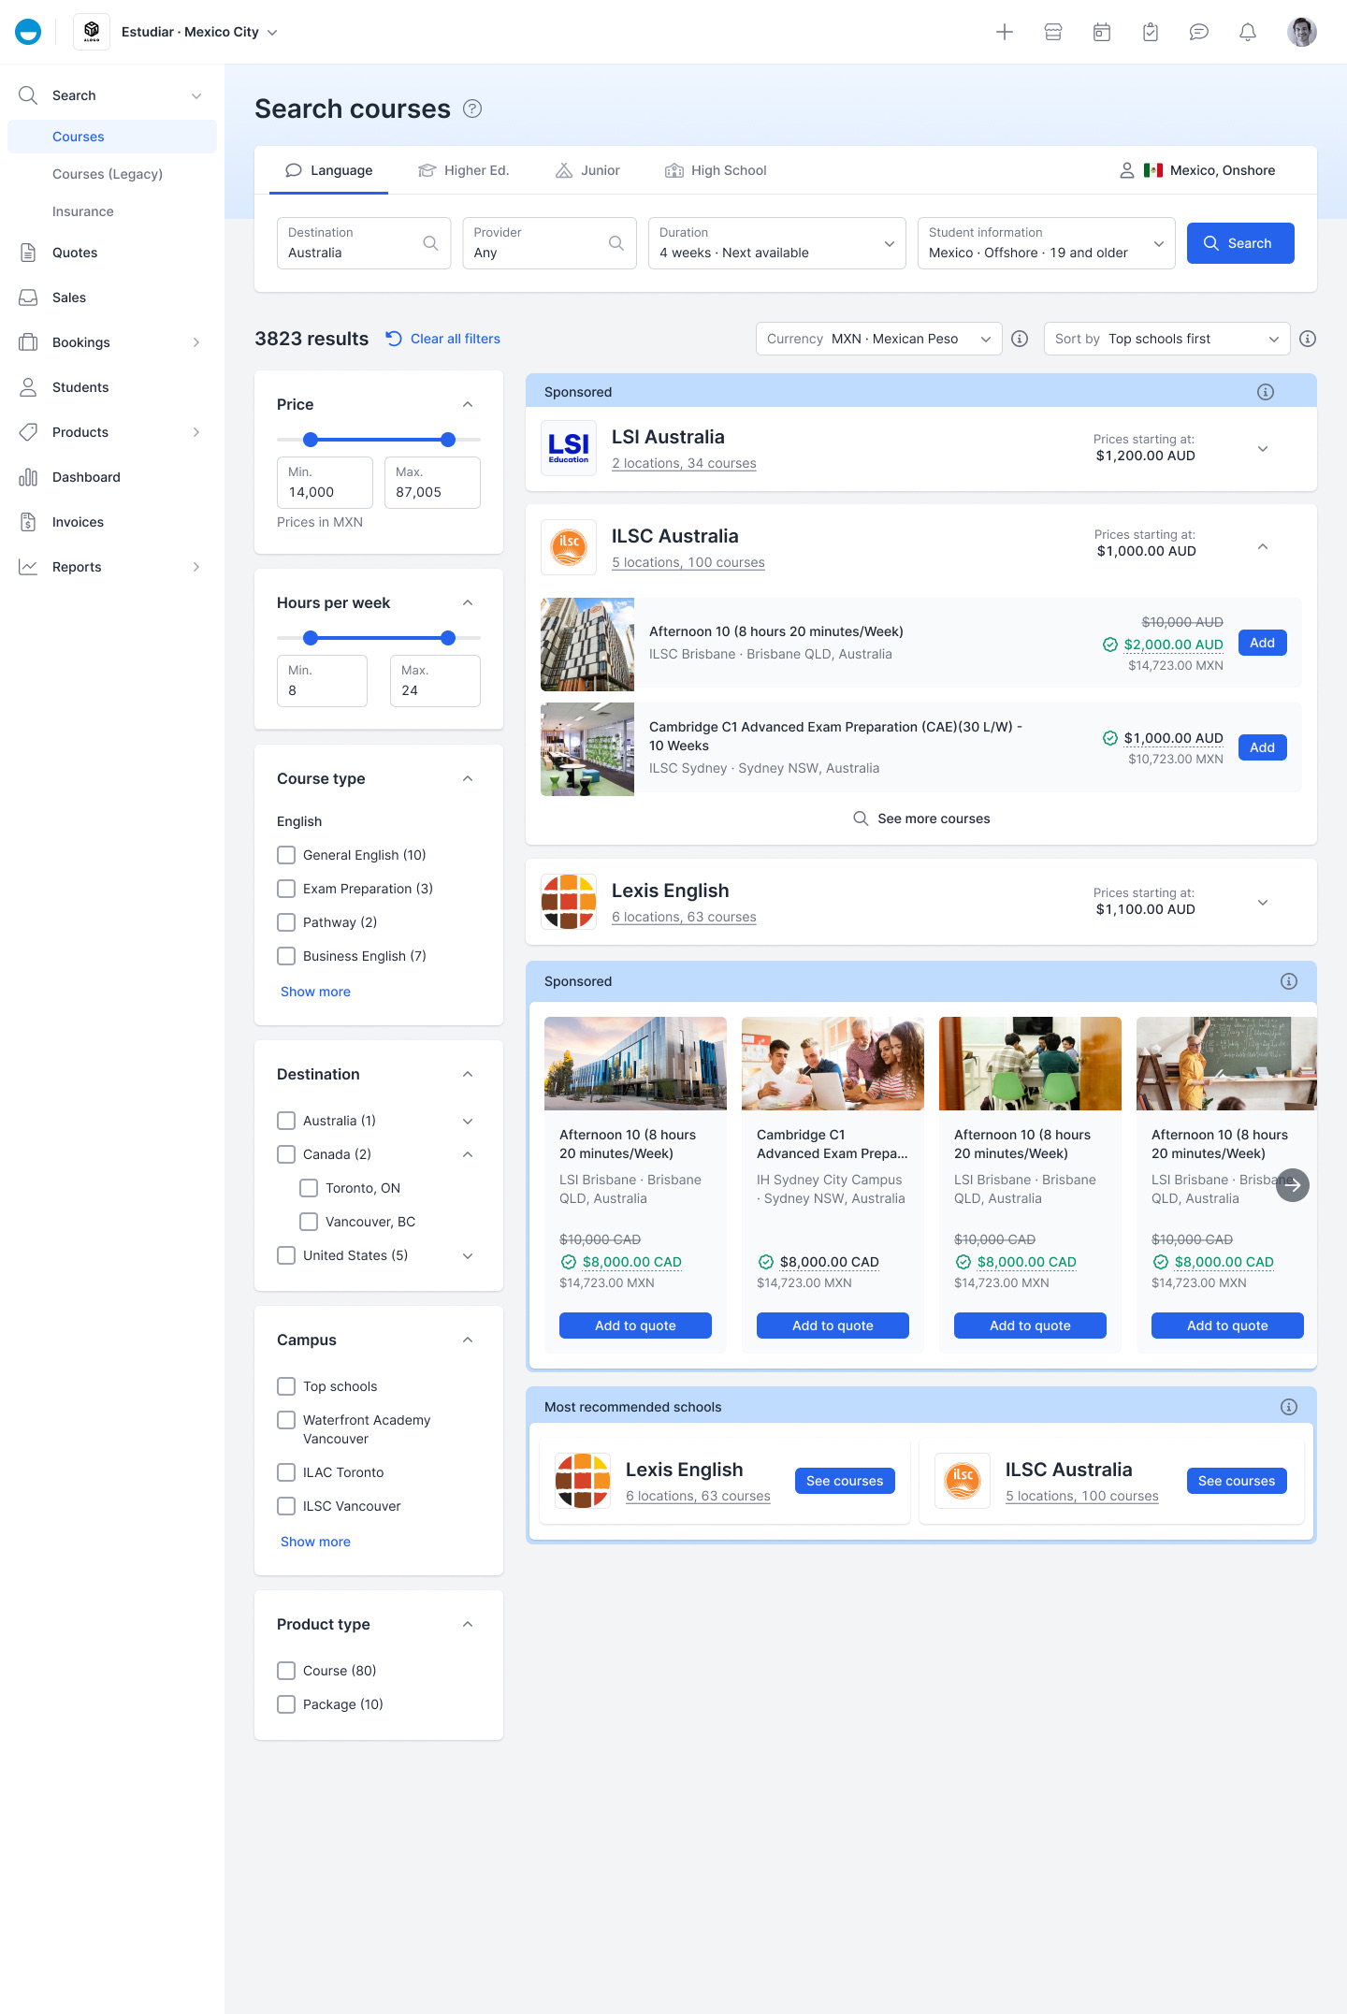Open the chat messages icon

click(x=1199, y=32)
